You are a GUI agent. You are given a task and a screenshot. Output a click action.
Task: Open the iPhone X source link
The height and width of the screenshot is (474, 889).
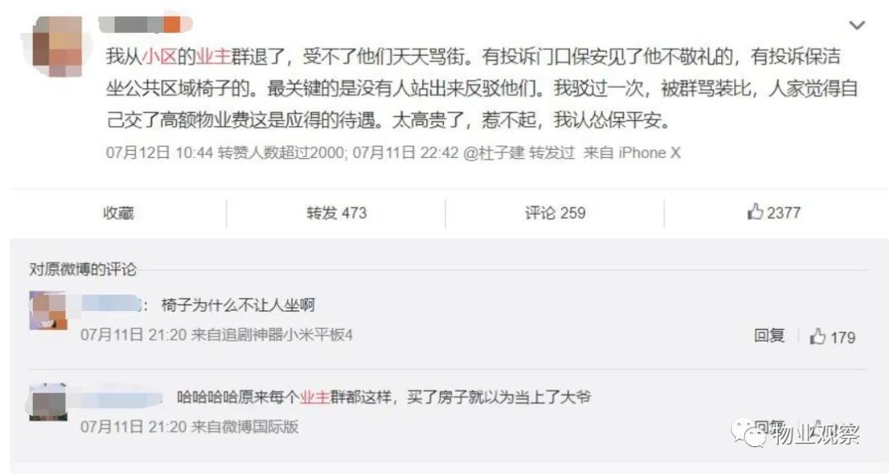(x=649, y=152)
